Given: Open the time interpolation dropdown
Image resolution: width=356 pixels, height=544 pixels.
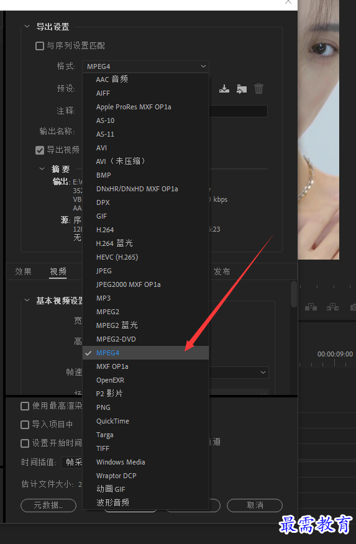Looking at the screenshot, I should (72, 462).
